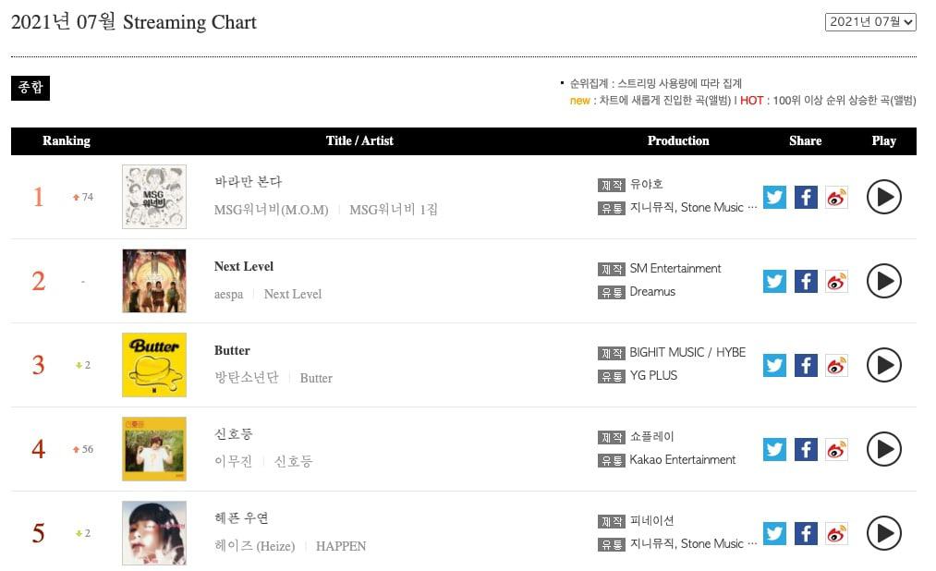Viewport: 936px width, 571px height.
Task: Share 바라만 본다 on Twitter
Action: click(774, 197)
